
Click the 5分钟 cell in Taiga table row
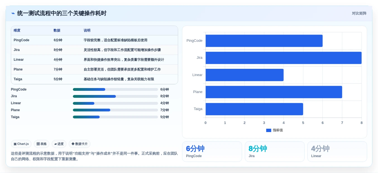(x=58, y=79)
